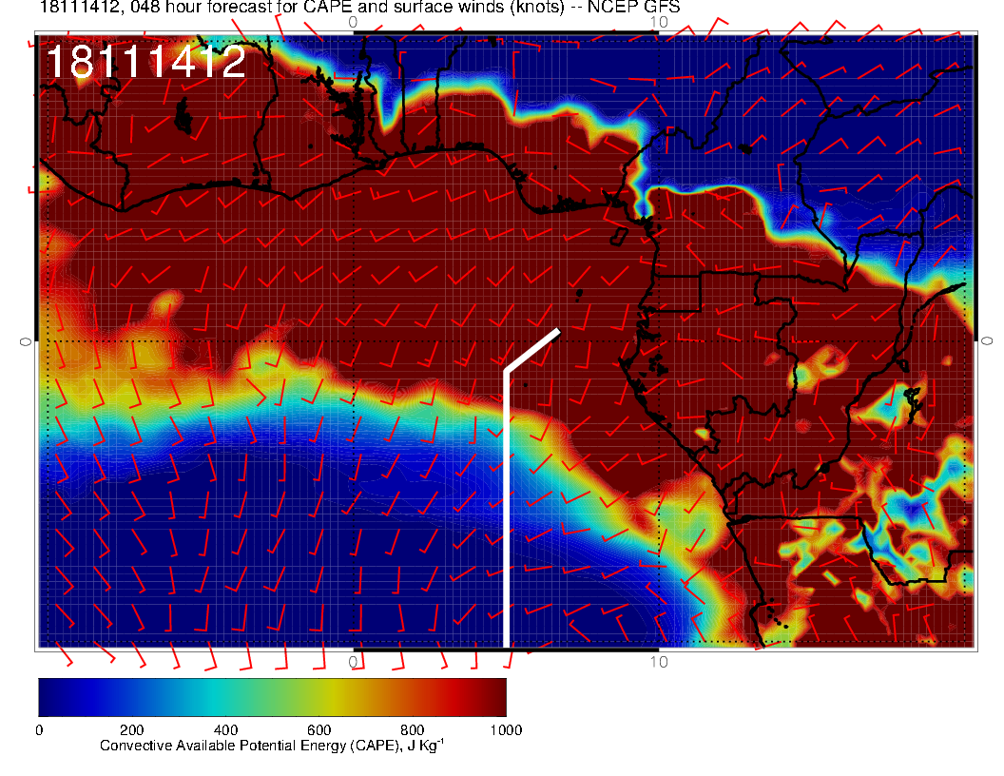Click the 10 longitude label above the map
Viewport: 1004px width, 776px height.
[x=658, y=21]
